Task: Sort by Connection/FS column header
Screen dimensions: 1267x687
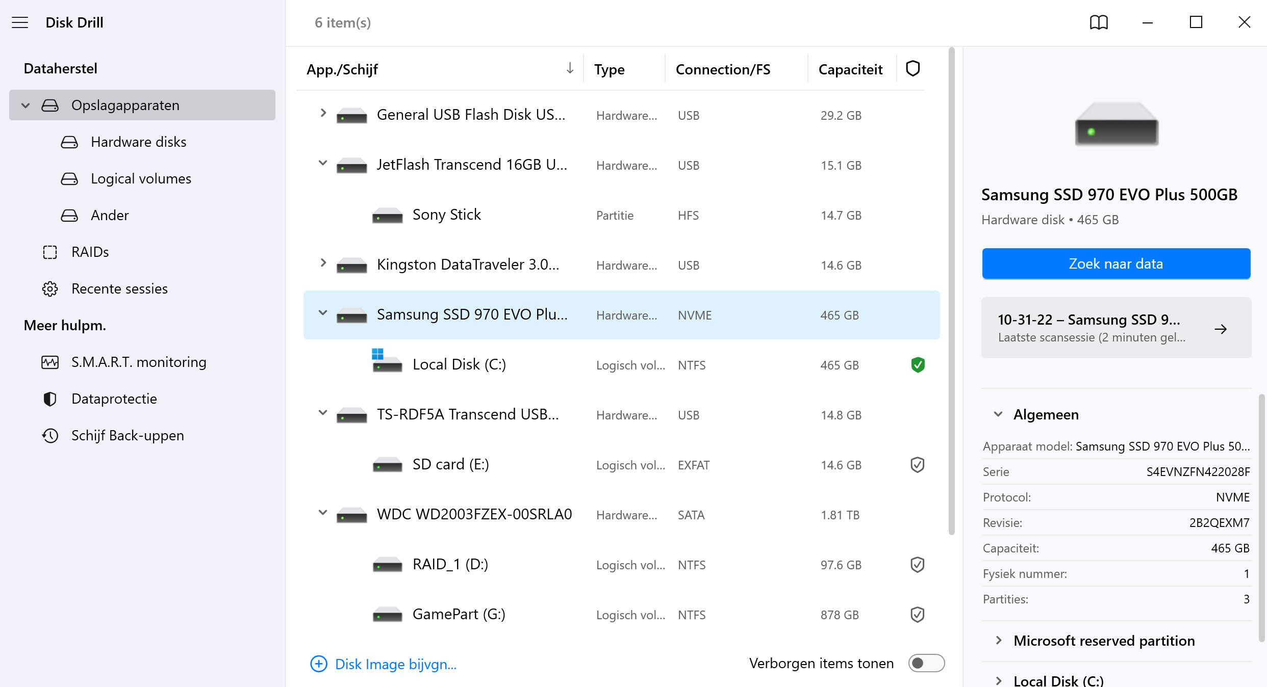Action: (x=723, y=69)
